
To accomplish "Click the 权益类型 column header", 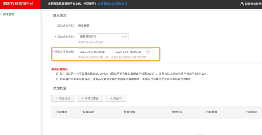I will coord(62,112).
